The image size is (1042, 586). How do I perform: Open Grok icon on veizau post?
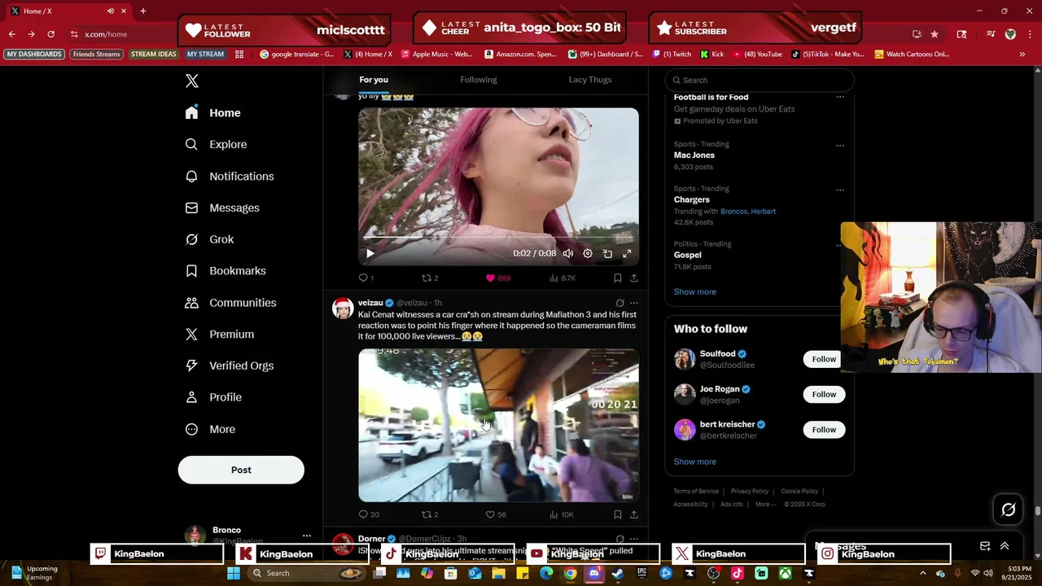point(620,303)
